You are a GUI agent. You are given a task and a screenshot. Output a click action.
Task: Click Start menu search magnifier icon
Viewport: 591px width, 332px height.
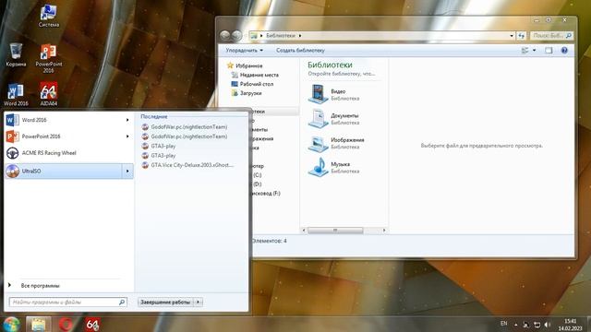[x=122, y=302]
